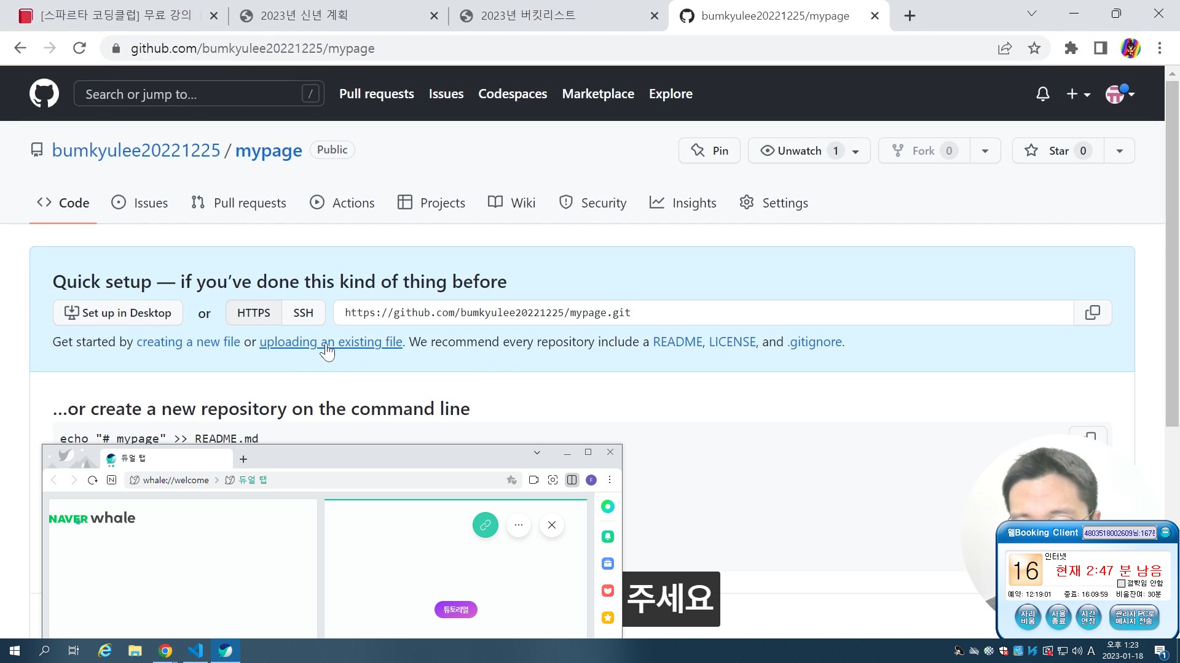Follow the uploading an existing file link
Screen dimensions: 1180x663
coord(331,342)
